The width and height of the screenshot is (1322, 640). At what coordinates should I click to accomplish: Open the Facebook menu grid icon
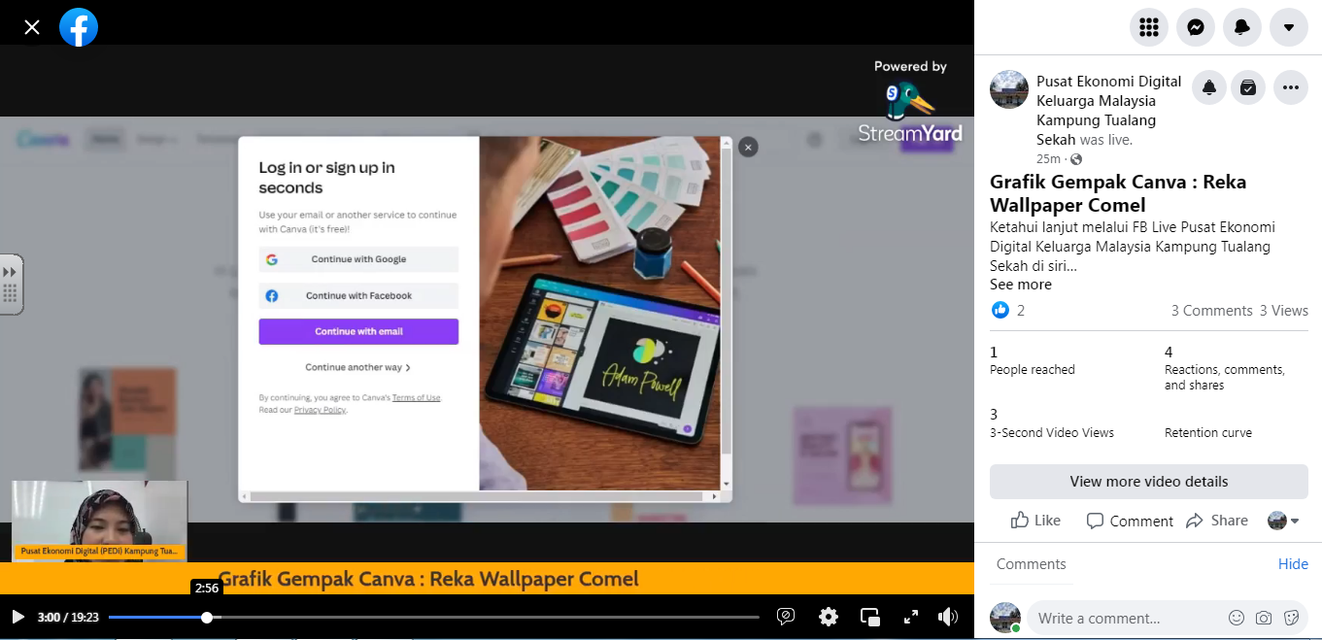pos(1149,27)
